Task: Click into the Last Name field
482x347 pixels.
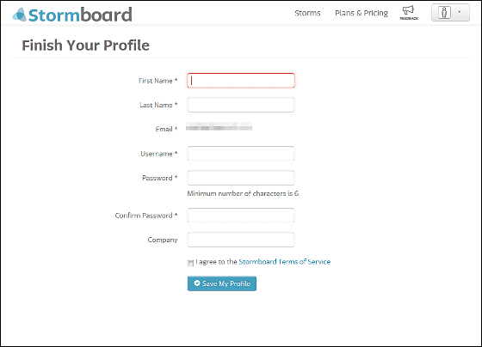Action: 241,105
